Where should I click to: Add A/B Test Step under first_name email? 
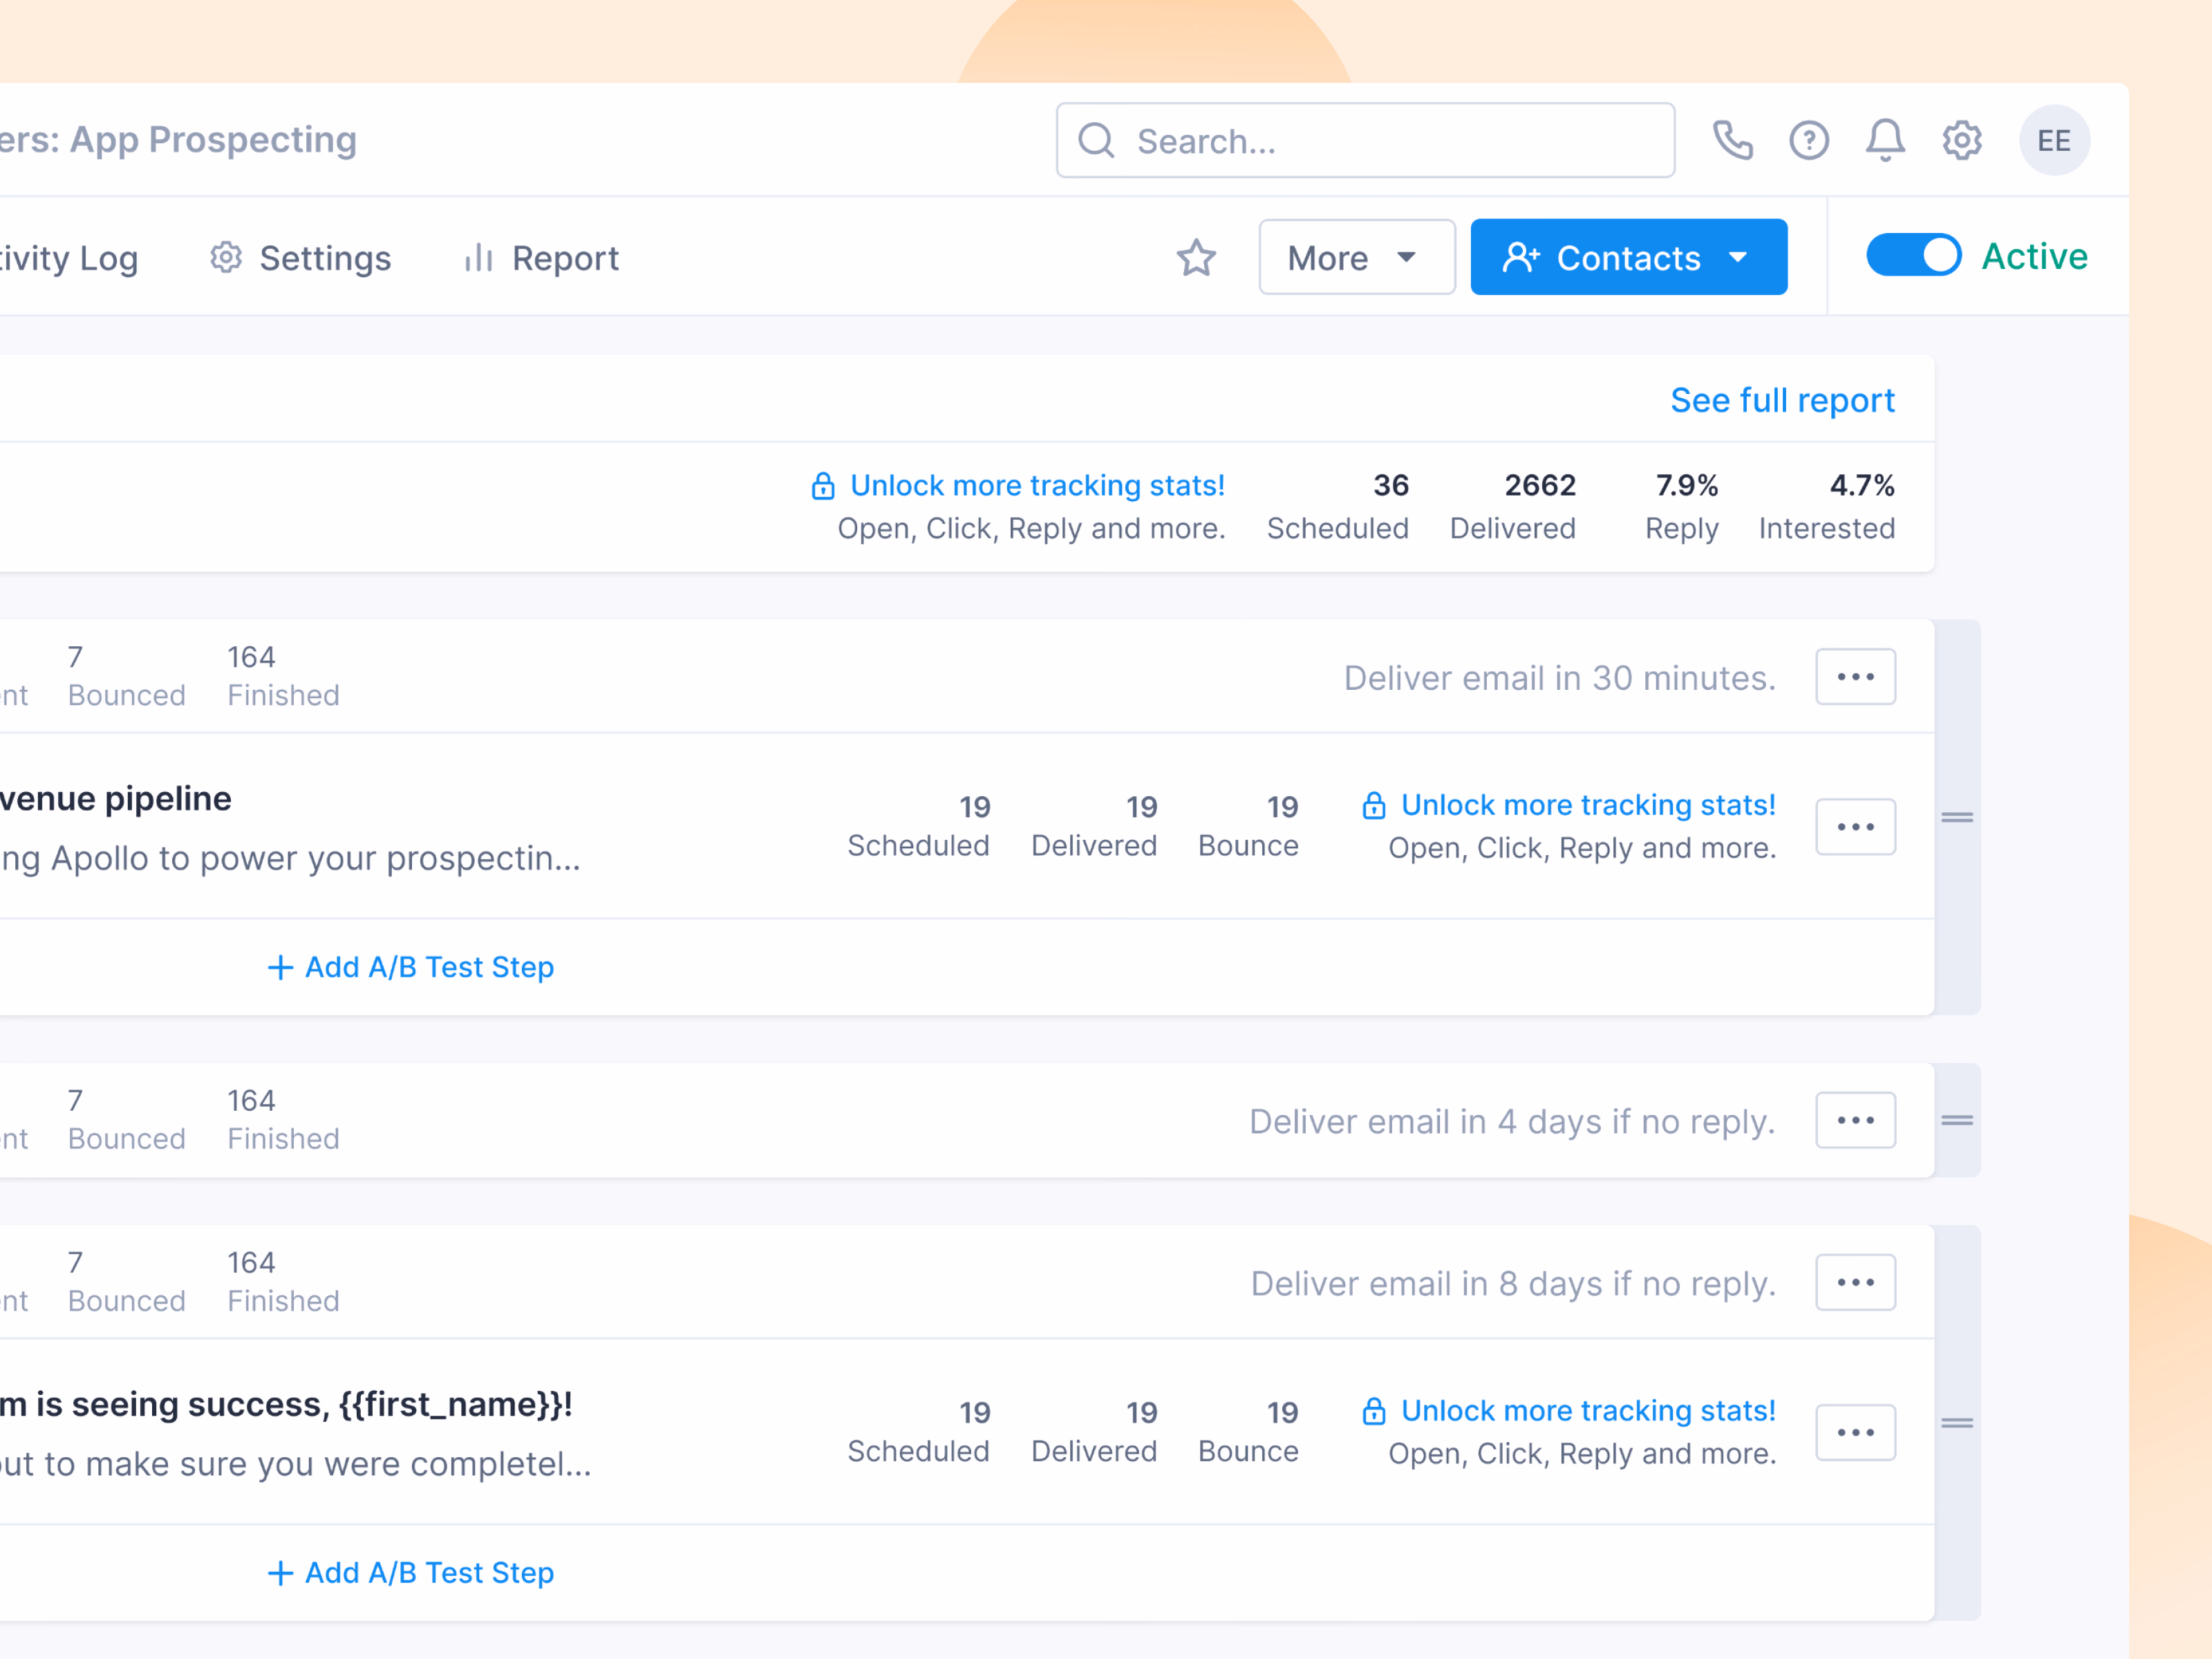pos(410,1573)
